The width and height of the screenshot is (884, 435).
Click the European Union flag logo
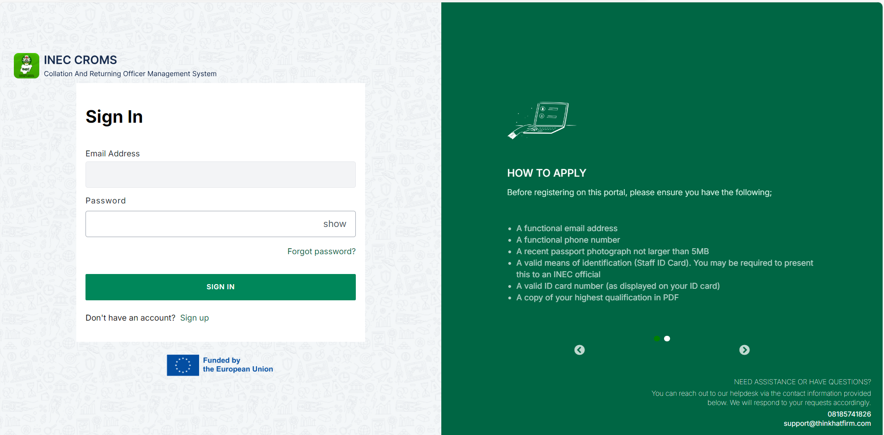183,365
